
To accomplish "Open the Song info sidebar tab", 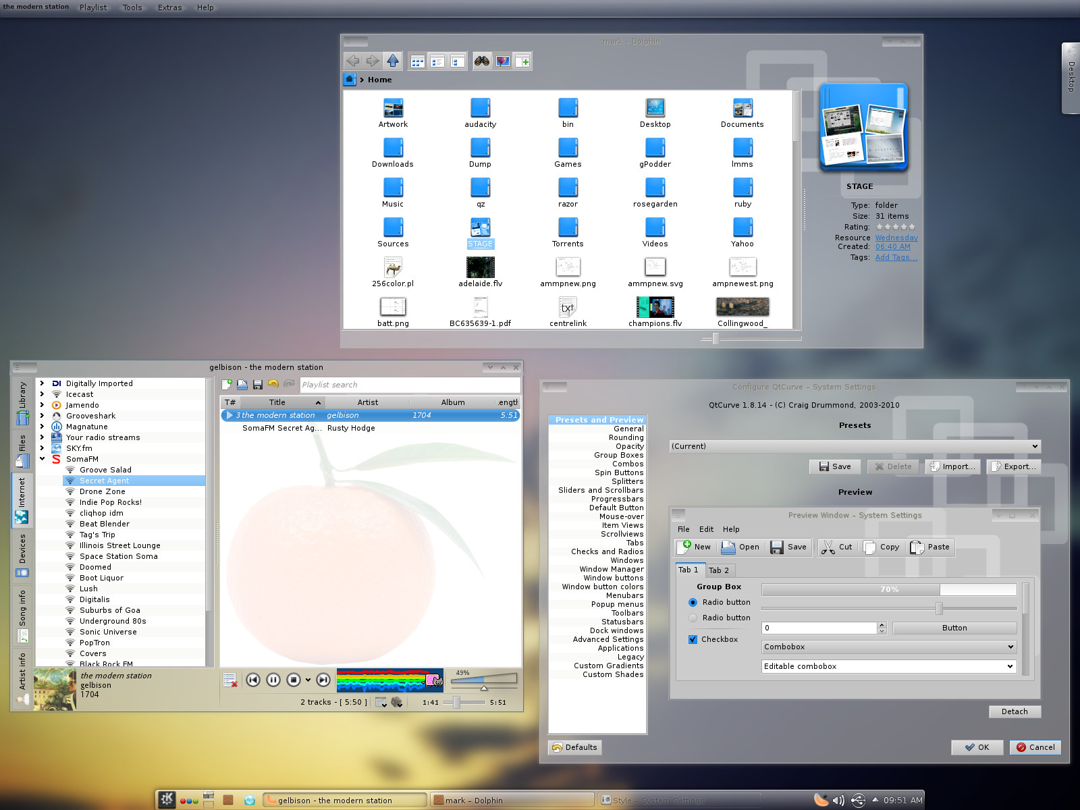I will (22, 616).
